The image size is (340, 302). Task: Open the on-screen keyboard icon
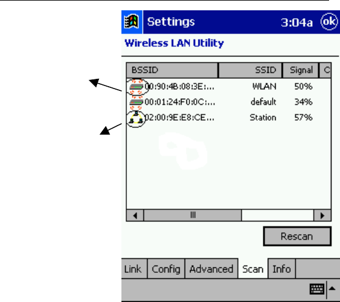317,289
